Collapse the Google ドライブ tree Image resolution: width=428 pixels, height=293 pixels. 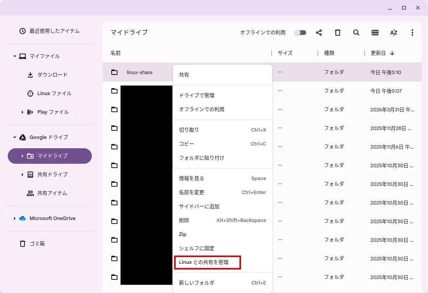[14, 137]
